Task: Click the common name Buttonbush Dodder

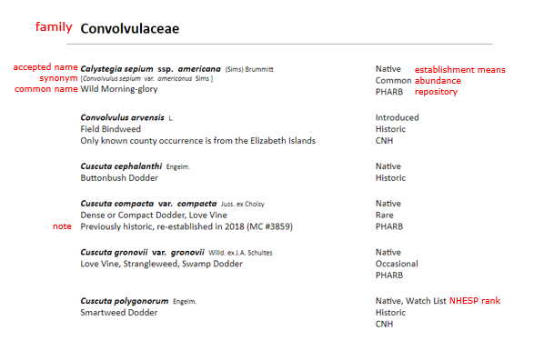Action: [119, 178]
